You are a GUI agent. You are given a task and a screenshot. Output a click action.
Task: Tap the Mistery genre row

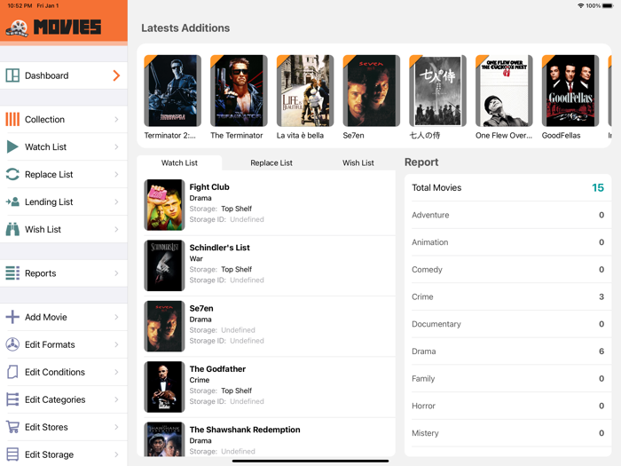(x=507, y=433)
